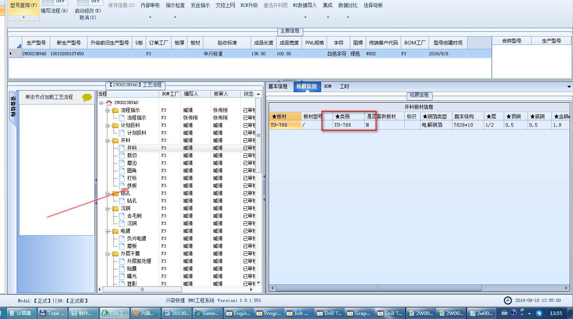Open the dropdown arrow under 型号查询(F)

point(23,17)
